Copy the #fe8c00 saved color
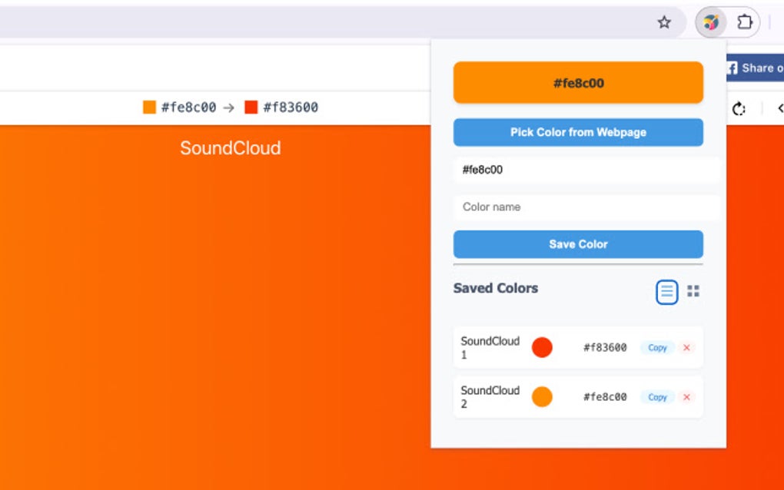The width and height of the screenshot is (784, 490). (x=657, y=397)
